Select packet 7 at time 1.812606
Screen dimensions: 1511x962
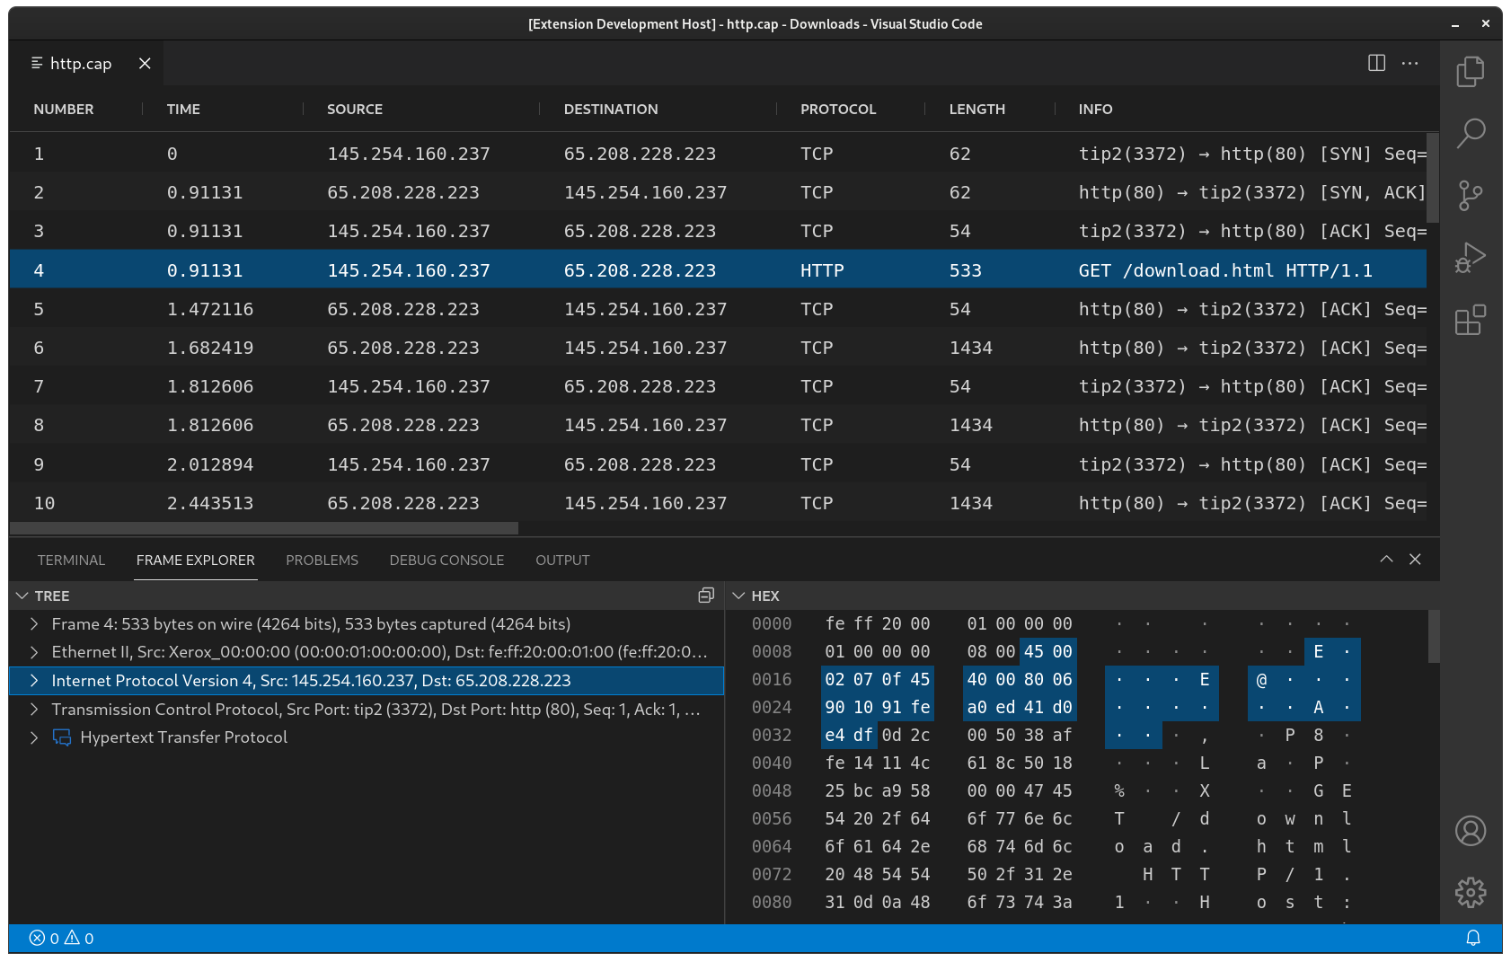[718, 386]
